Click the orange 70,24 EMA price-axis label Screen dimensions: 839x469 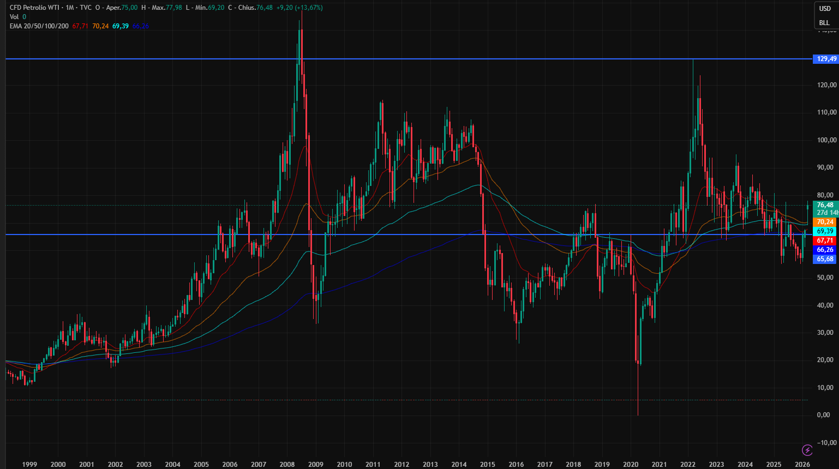[825, 222]
